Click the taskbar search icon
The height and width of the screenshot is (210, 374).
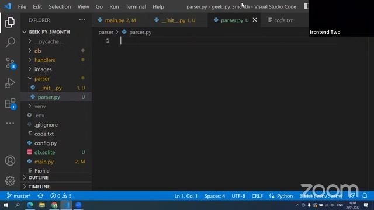click(18, 205)
